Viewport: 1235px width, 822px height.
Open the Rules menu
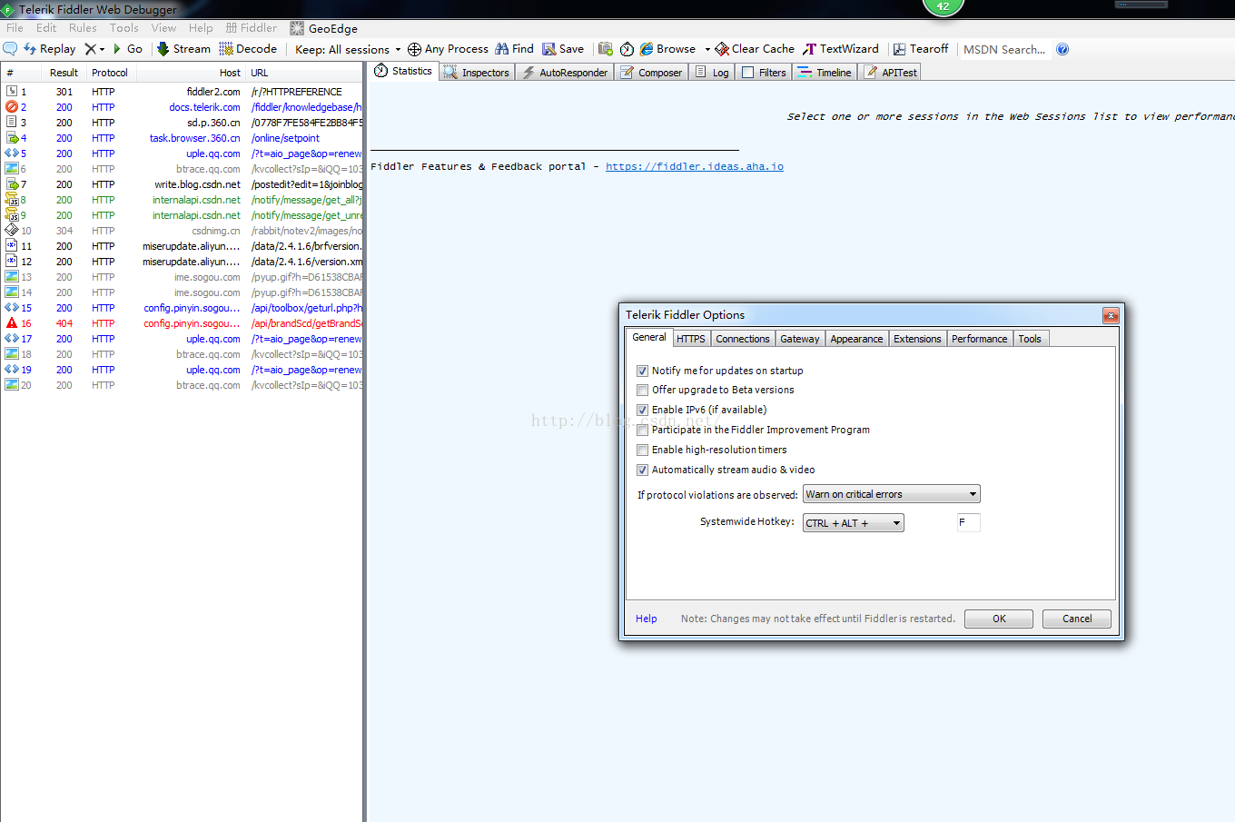point(83,28)
